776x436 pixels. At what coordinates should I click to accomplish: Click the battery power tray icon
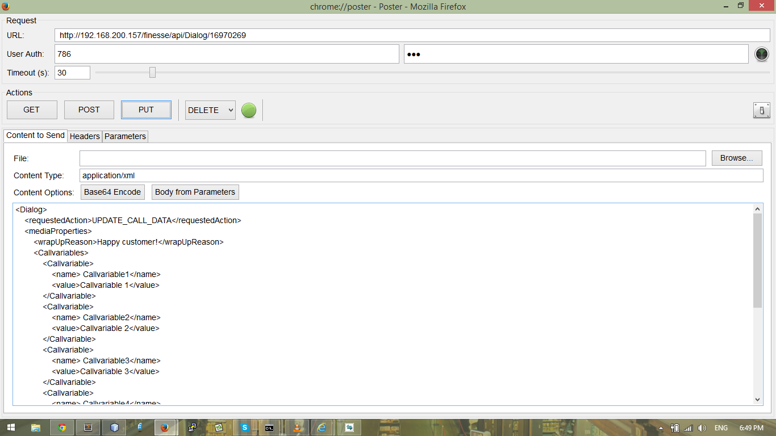pyautogui.click(x=675, y=427)
